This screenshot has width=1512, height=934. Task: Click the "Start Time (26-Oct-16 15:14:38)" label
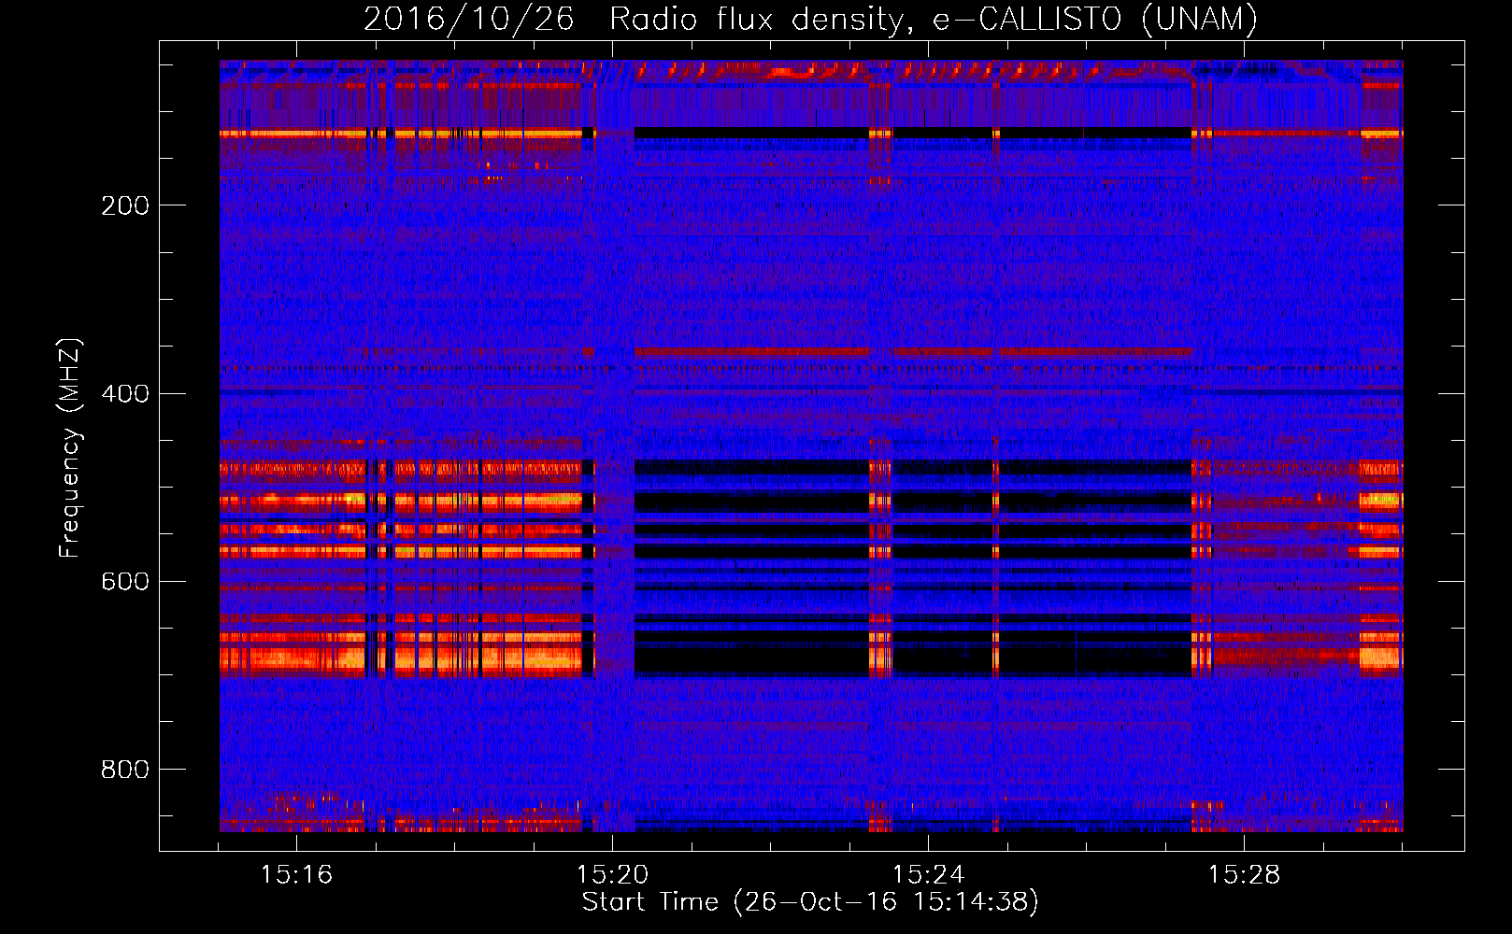(810, 902)
